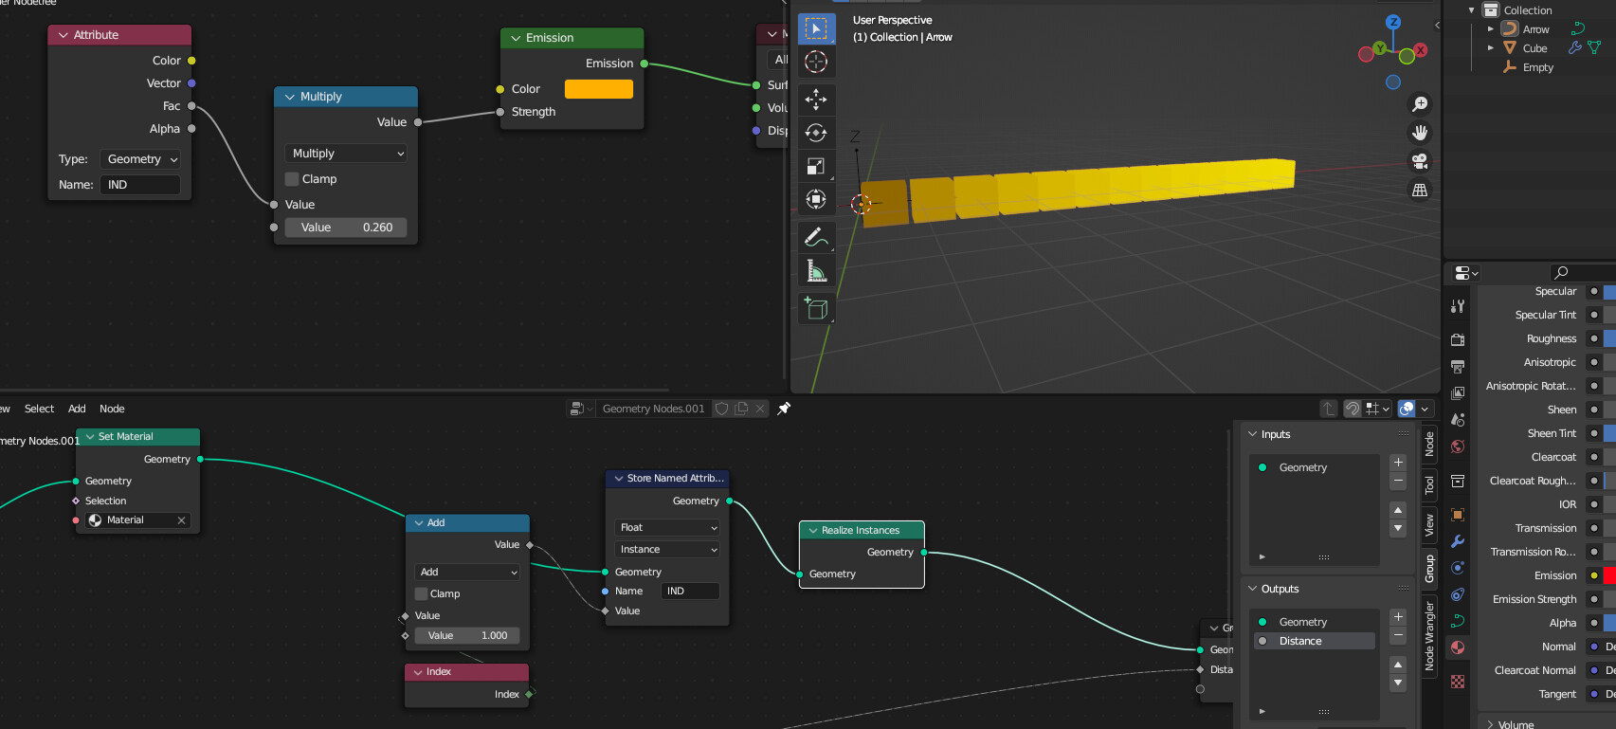Switch perspective/orthographic with grid icon
Image resolution: width=1616 pixels, height=729 pixels.
pyautogui.click(x=1420, y=190)
